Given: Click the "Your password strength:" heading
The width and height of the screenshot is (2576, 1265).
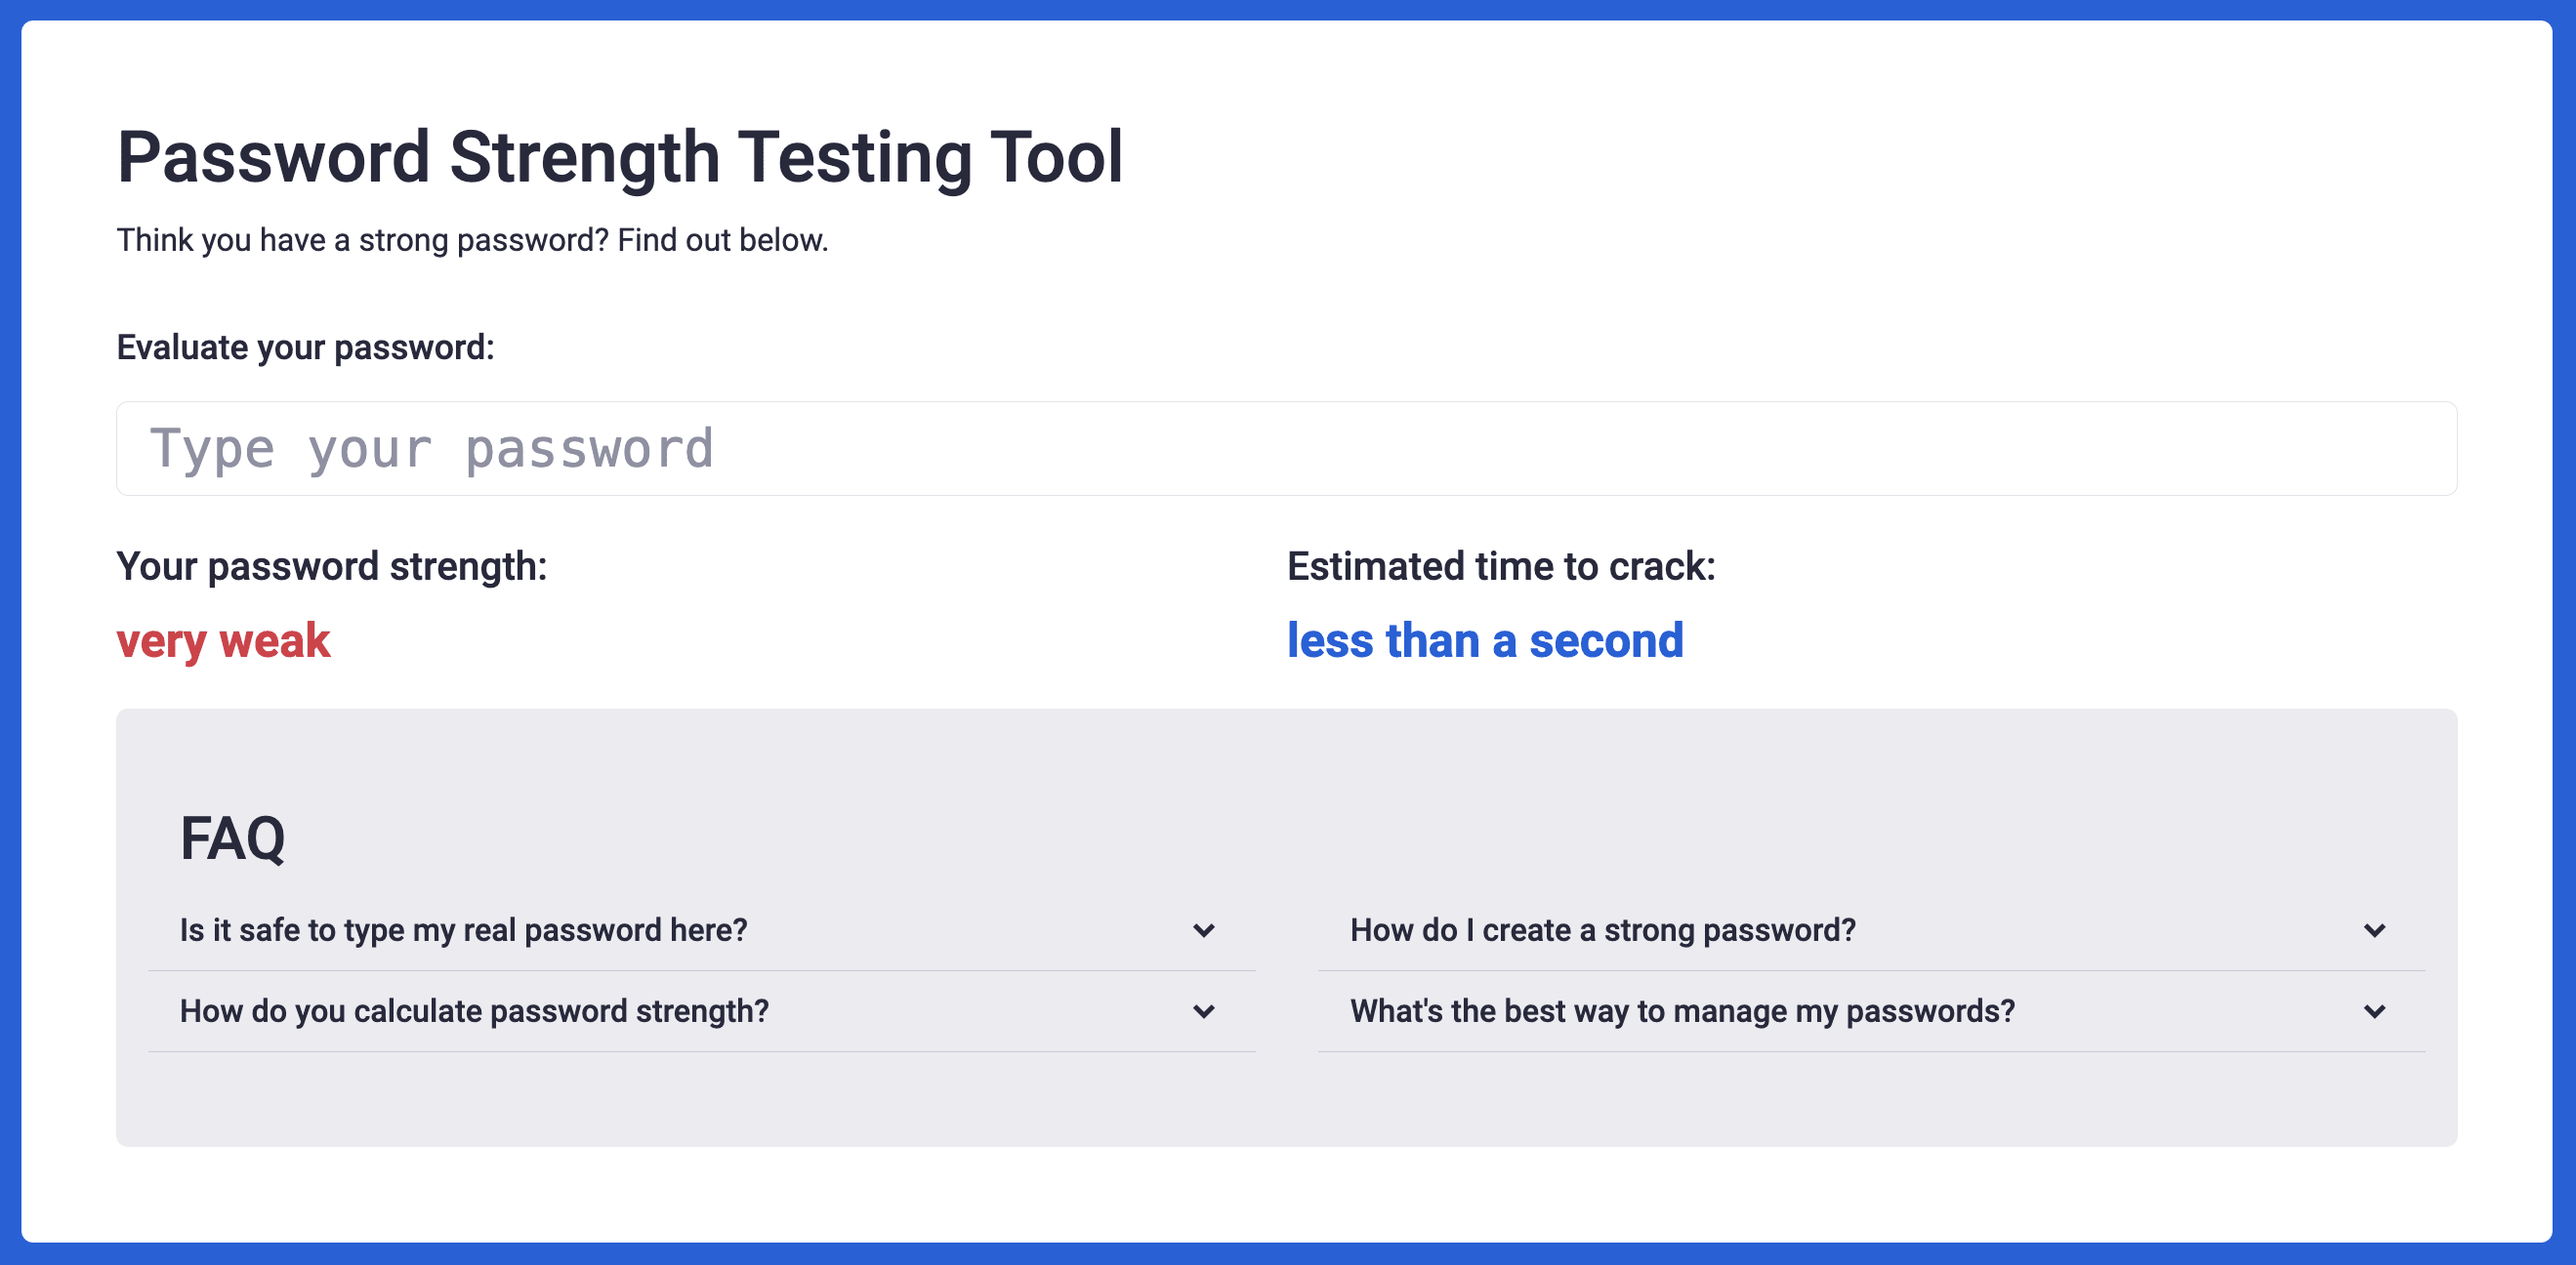Looking at the screenshot, I should tap(333, 565).
